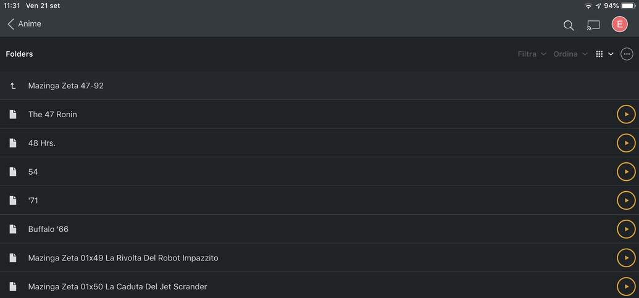
Task: Open the search icon
Action: tap(569, 25)
